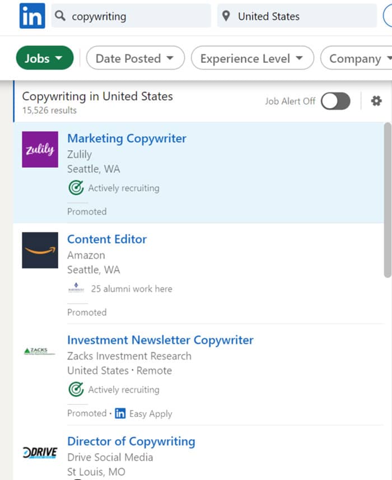Expand the Experience Level filter

click(x=253, y=58)
